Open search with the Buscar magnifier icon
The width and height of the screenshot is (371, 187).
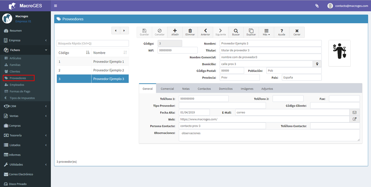[x=236, y=32]
